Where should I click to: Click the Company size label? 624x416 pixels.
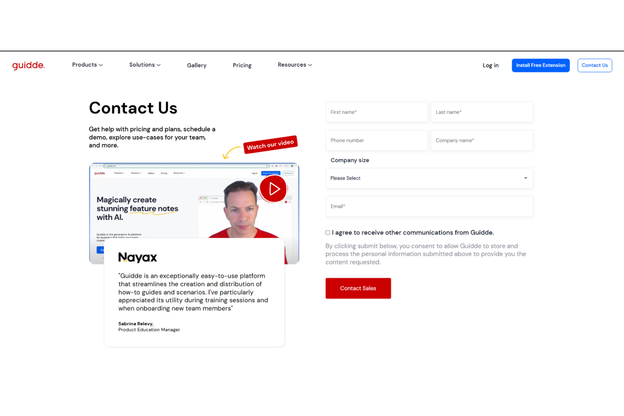pyautogui.click(x=350, y=160)
